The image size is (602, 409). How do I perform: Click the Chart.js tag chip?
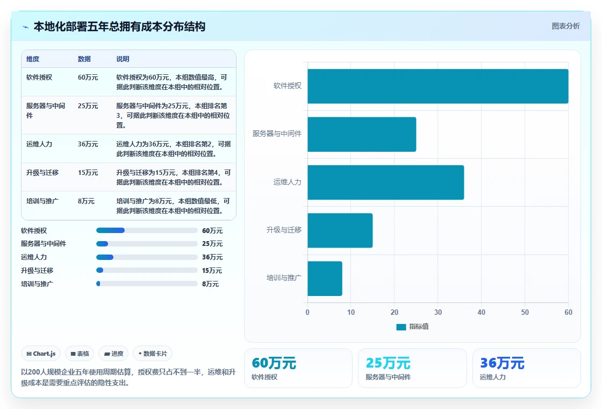tap(41, 354)
